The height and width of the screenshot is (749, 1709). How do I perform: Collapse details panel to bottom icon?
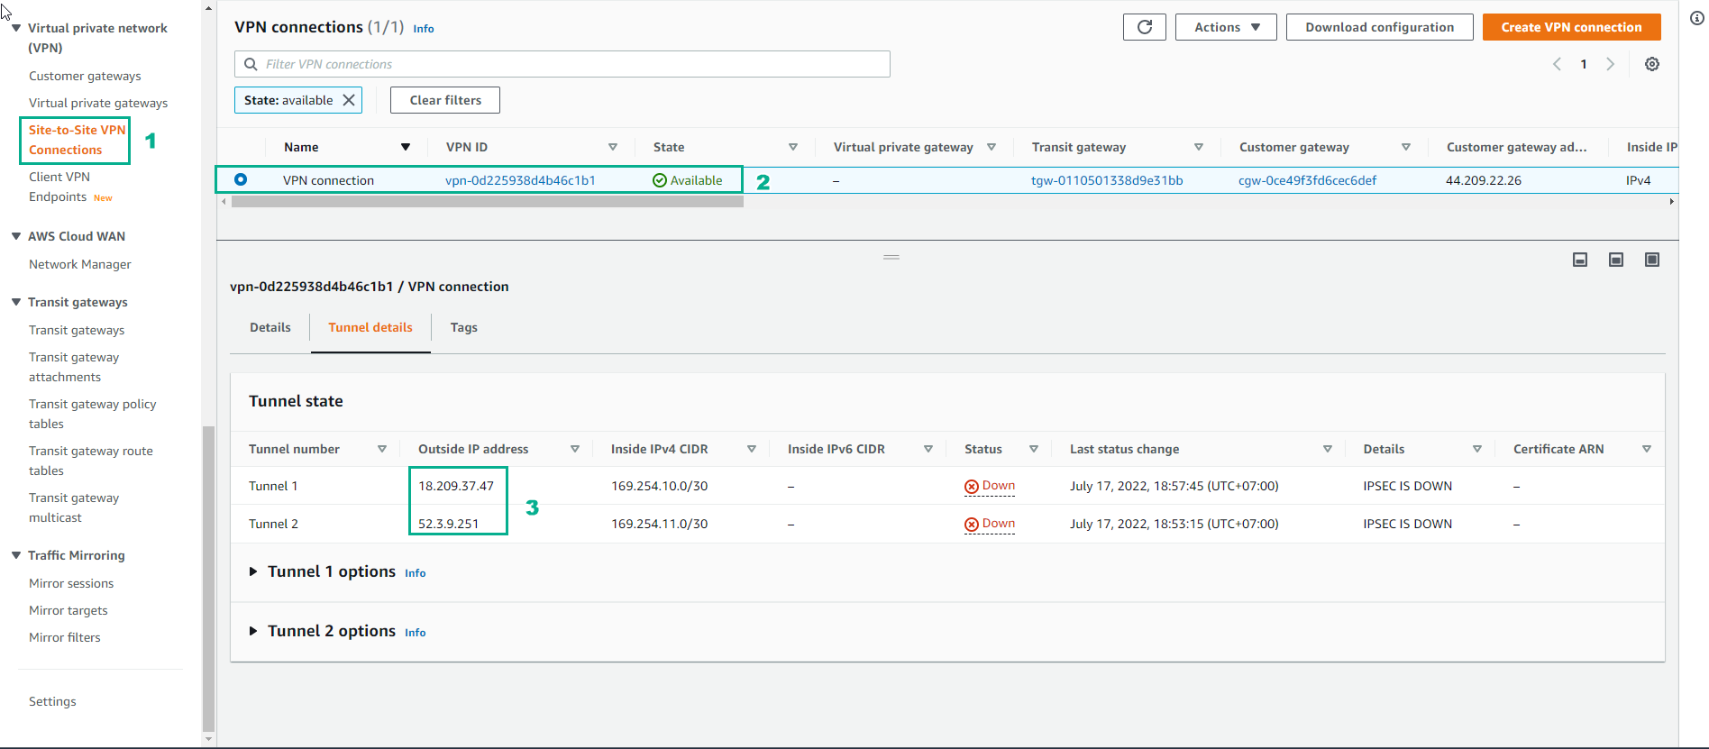(1580, 260)
